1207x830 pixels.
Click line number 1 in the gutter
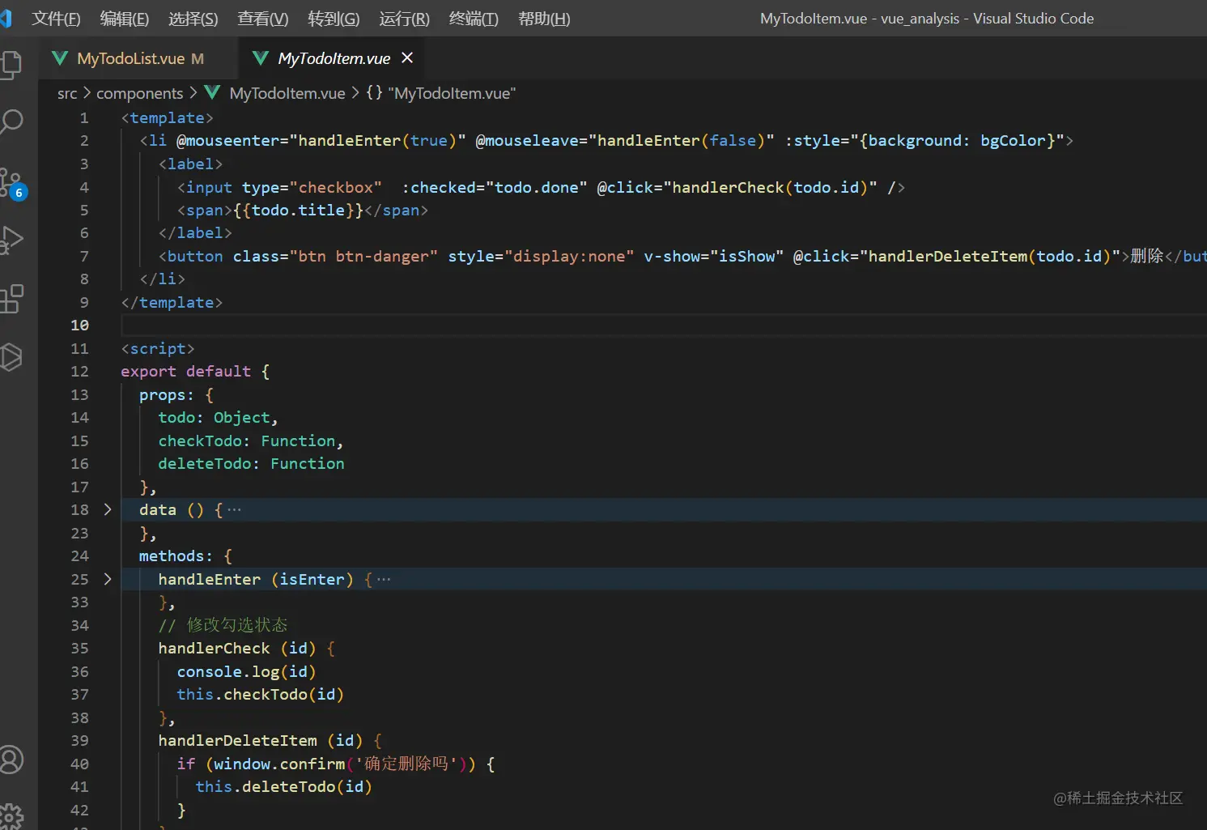tap(84, 118)
